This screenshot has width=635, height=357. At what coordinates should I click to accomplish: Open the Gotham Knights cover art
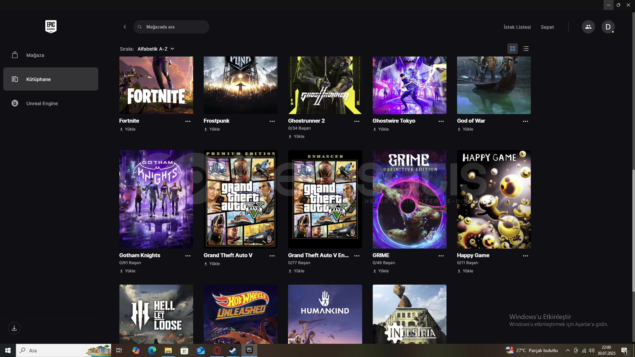coord(156,199)
